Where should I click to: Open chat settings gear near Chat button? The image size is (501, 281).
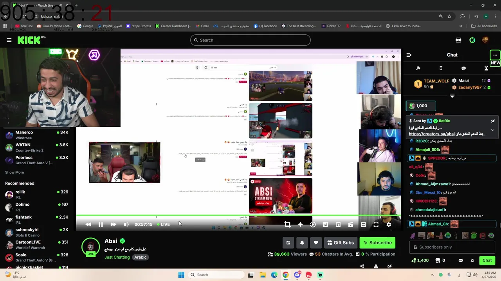coord(472,260)
